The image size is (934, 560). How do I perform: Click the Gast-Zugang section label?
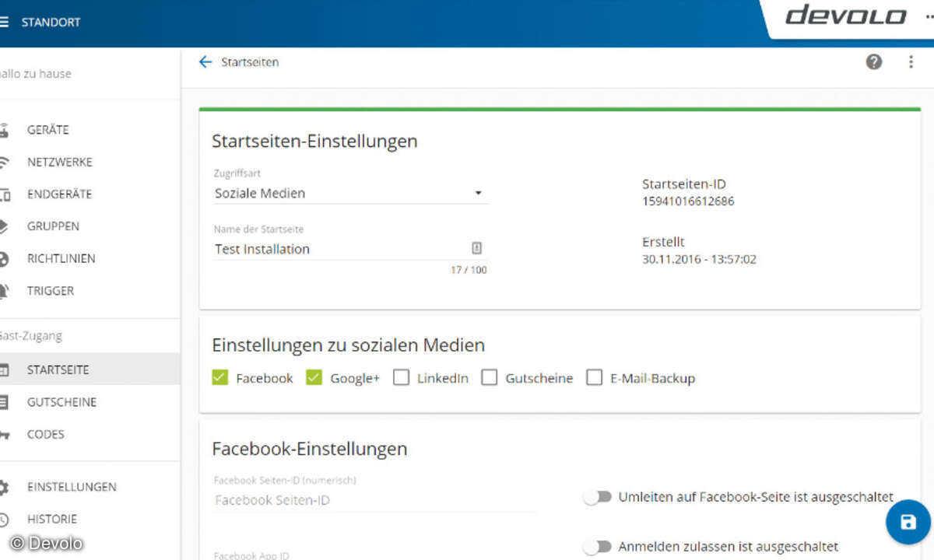(x=30, y=337)
